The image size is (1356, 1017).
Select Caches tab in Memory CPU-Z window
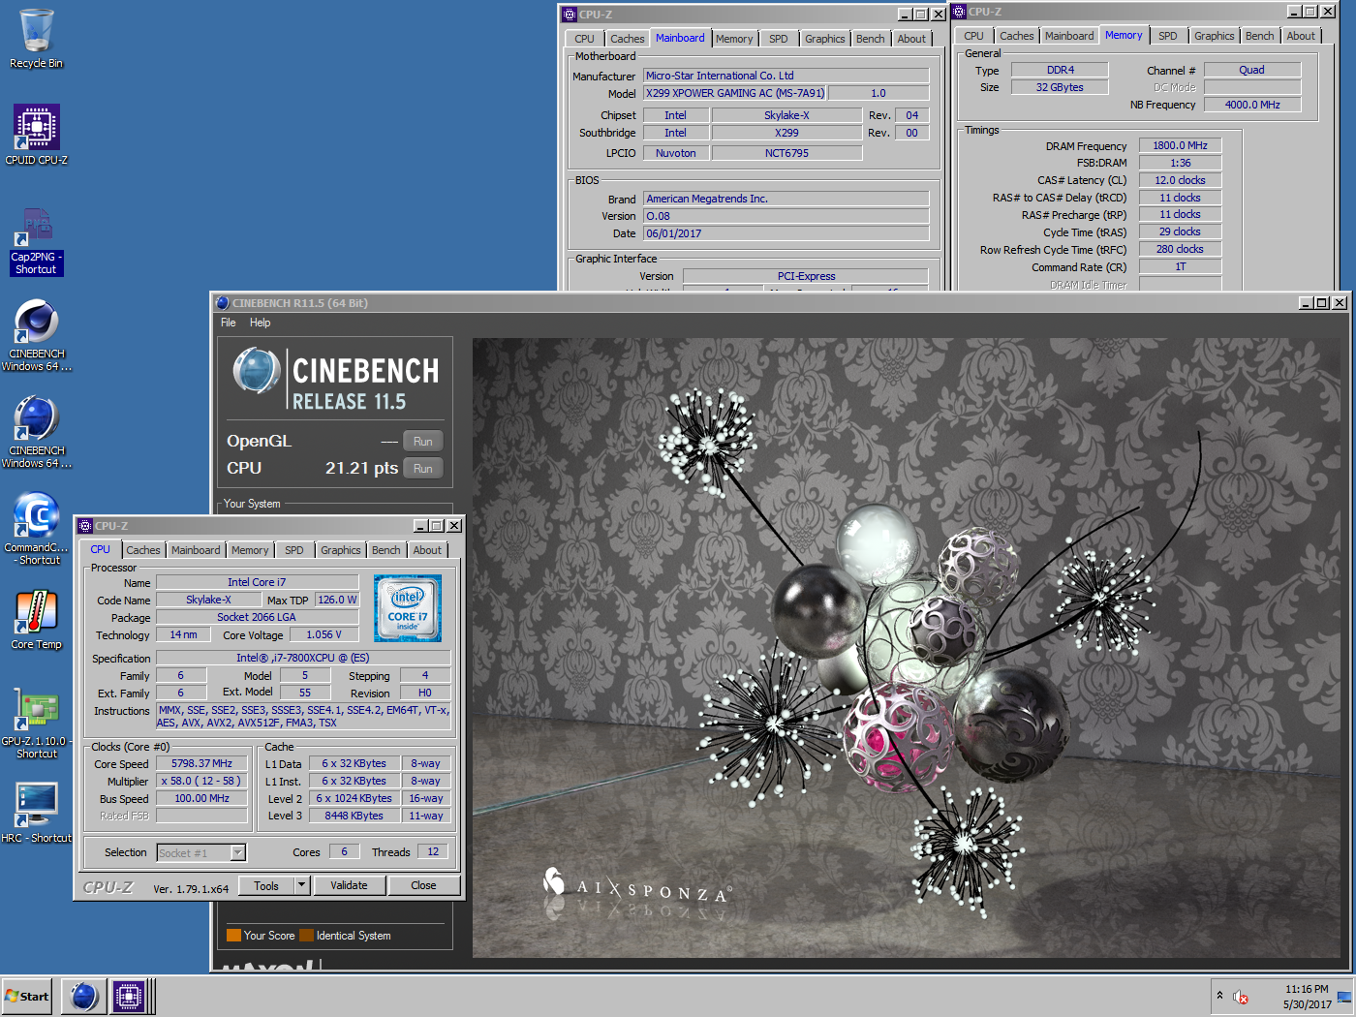(x=1017, y=36)
